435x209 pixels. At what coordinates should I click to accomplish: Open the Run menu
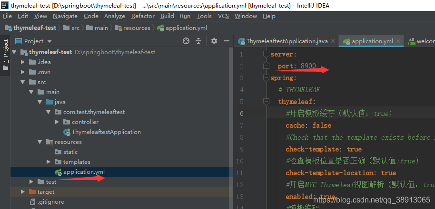point(185,16)
